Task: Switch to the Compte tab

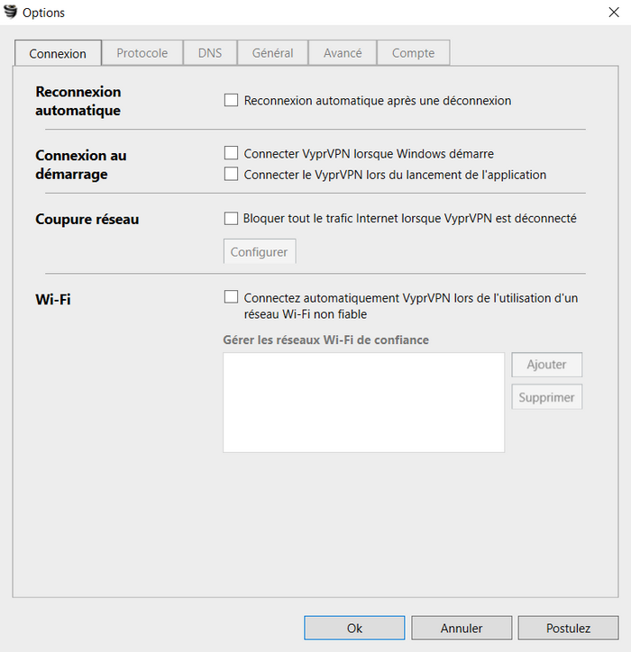Action: click(414, 53)
